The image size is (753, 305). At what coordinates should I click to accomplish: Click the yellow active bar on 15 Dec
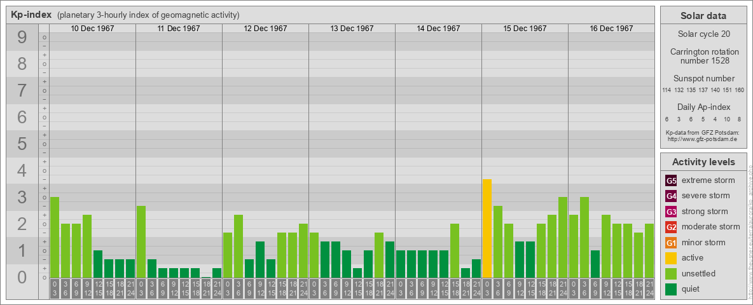coord(487,228)
